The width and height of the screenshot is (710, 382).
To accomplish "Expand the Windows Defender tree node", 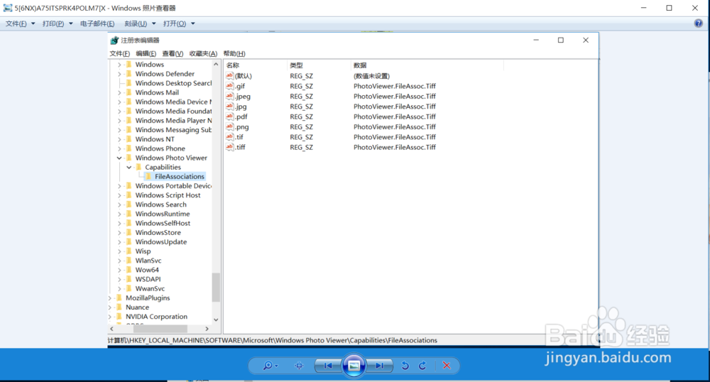I will [x=119, y=74].
